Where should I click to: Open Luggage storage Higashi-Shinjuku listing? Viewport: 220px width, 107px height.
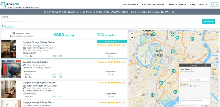pos(39,83)
